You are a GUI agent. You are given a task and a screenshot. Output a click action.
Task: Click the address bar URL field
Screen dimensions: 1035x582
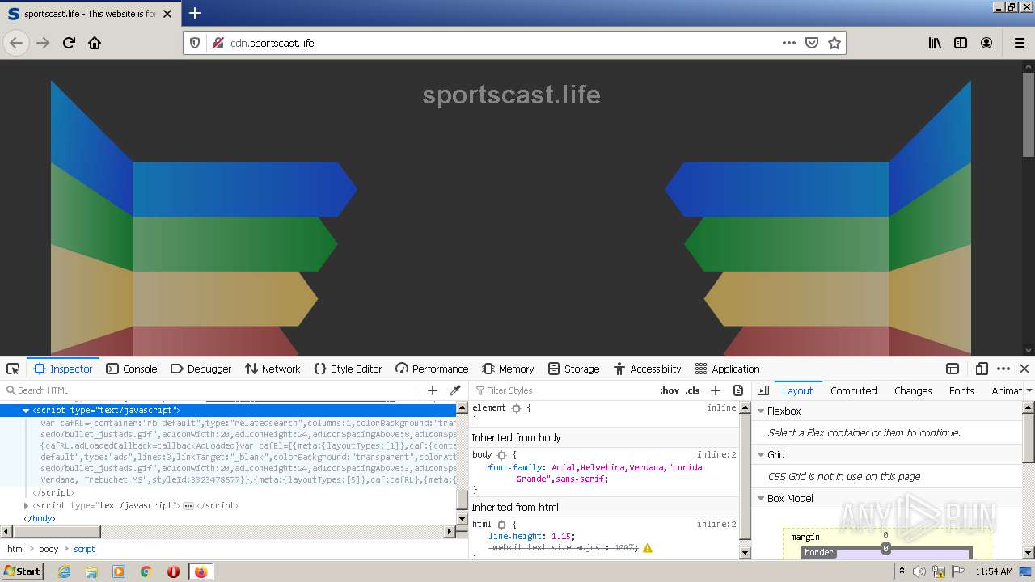pos(501,43)
